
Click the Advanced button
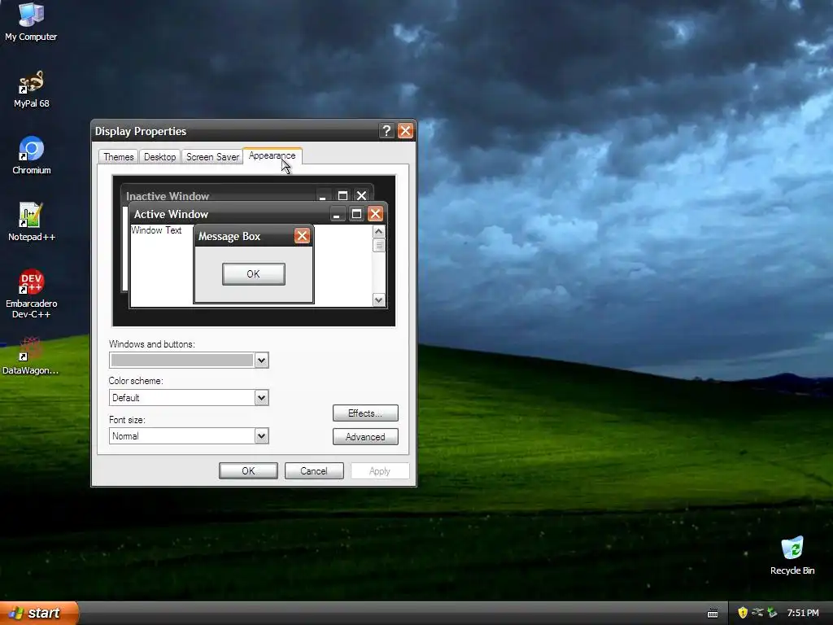tap(365, 437)
